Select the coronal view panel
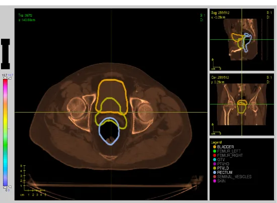 click(242, 105)
